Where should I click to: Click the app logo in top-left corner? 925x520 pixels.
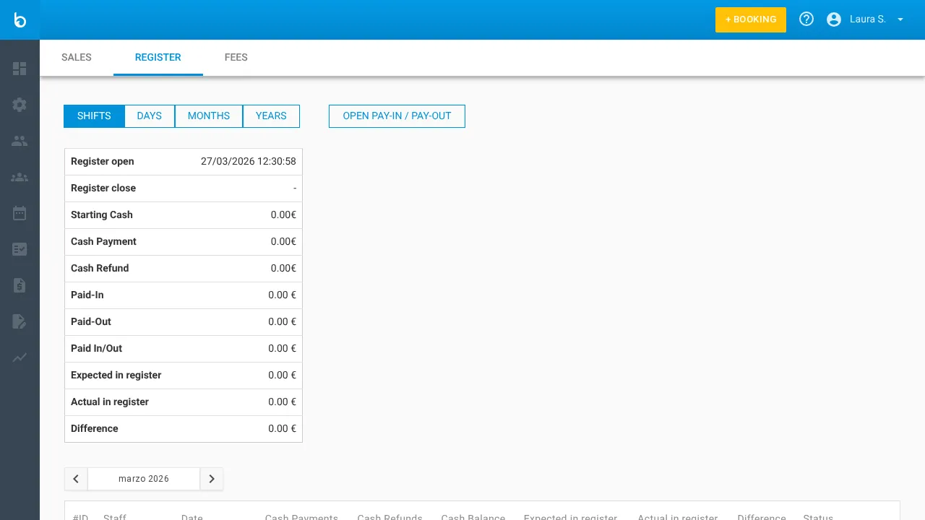[20, 19]
